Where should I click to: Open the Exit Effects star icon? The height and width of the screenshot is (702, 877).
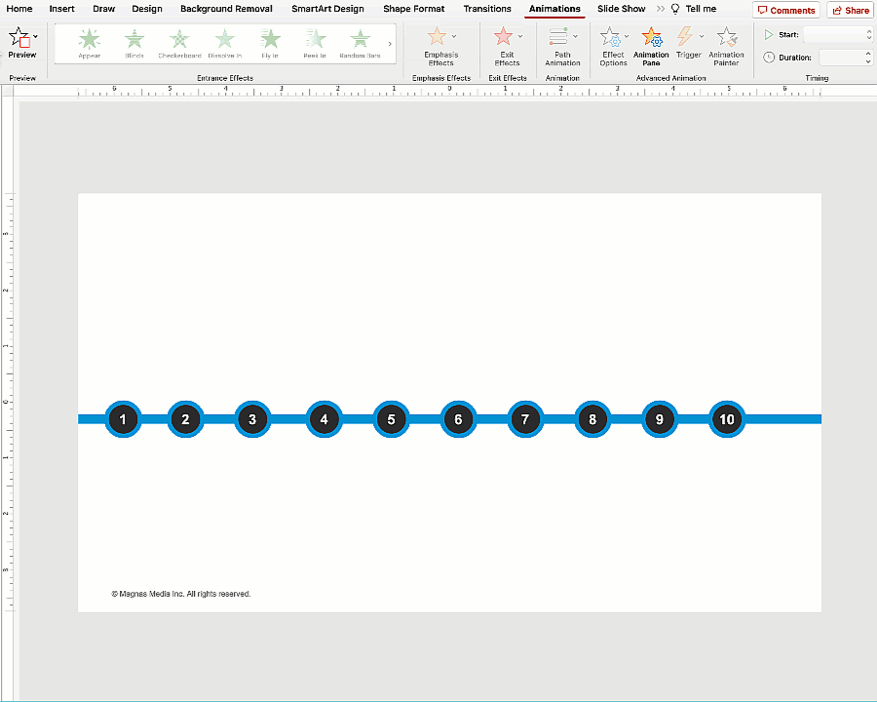pyautogui.click(x=504, y=37)
